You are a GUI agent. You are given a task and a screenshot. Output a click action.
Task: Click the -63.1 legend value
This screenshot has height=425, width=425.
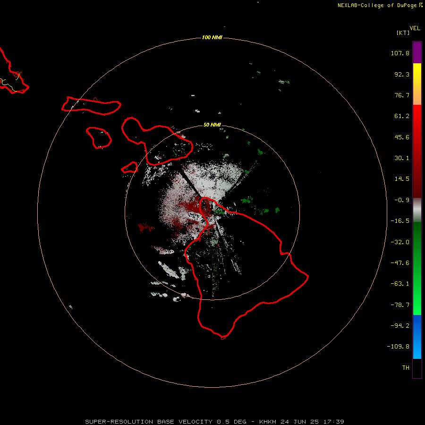[x=400, y=284]
